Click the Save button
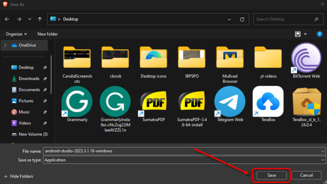Image resolution: width=327 pixels, height=184 pixels. [x=272, y=175]
